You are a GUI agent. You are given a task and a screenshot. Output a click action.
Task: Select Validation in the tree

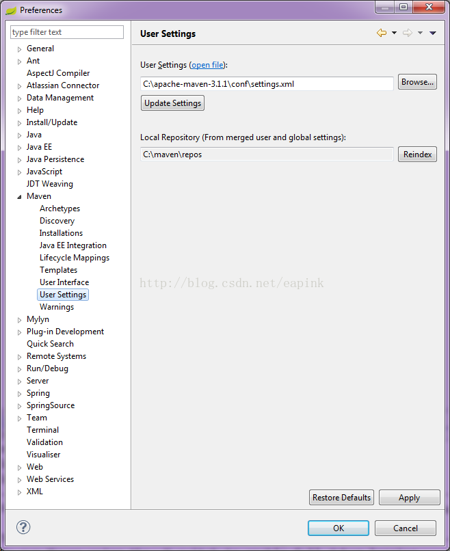click(44, 442)
